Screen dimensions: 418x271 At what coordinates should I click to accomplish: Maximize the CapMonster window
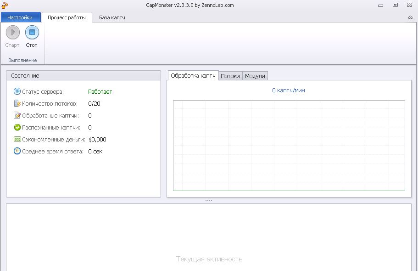click(395, 5)
